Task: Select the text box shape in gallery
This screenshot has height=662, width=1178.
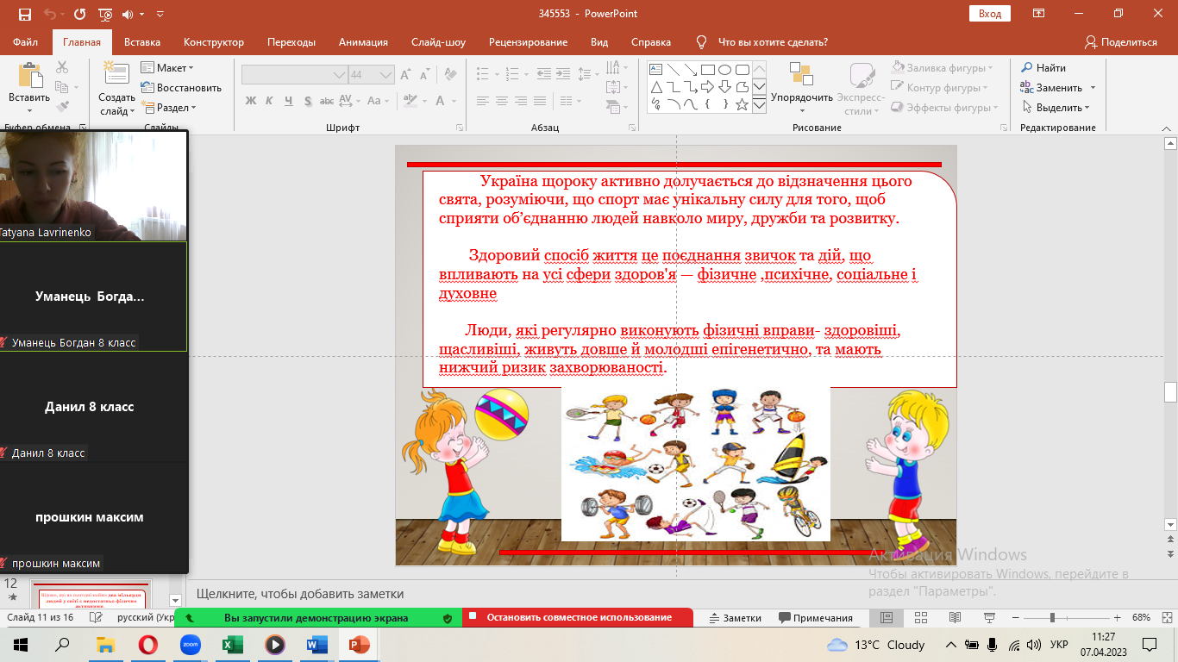Action: pyautogui.click(x=655, y=70)
